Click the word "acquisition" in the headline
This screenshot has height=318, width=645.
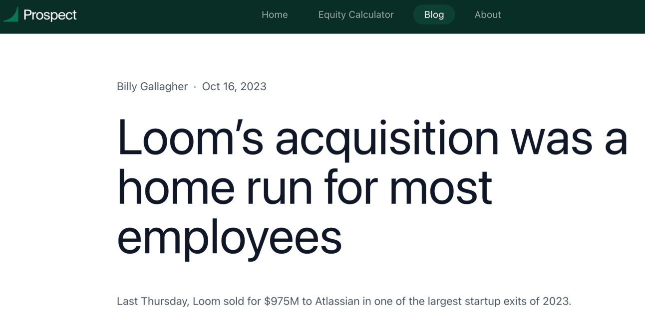(x=387, y=138)
